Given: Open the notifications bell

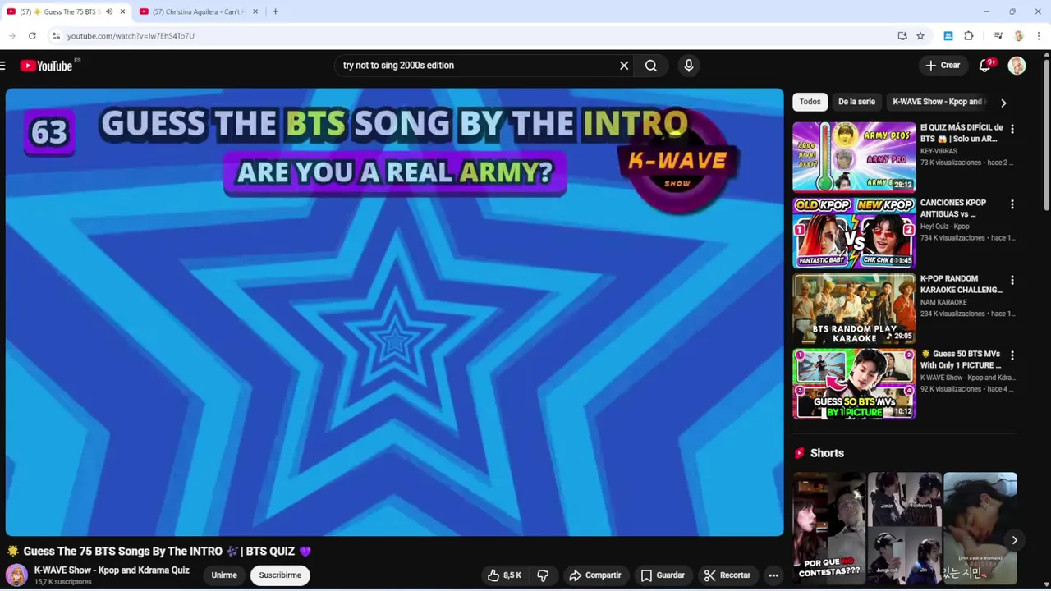Looking at the screenshot, I should click(984, 66).
